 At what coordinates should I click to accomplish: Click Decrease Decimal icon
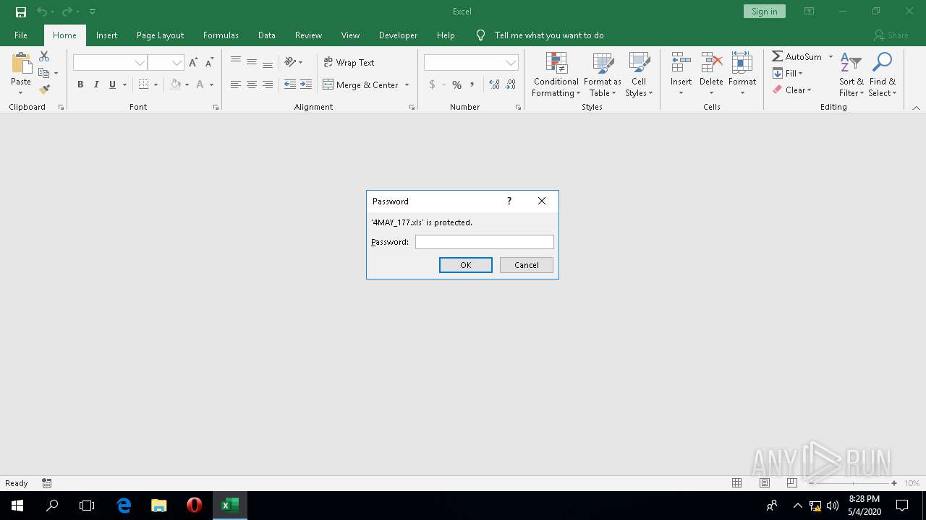tap(511, 84)
